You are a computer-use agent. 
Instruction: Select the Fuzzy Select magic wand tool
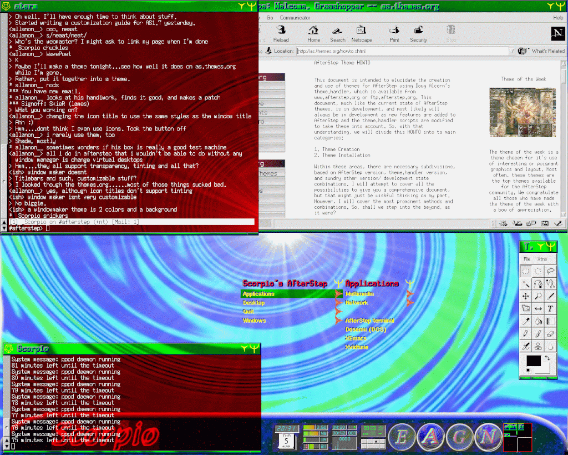[x=526, y=284]
